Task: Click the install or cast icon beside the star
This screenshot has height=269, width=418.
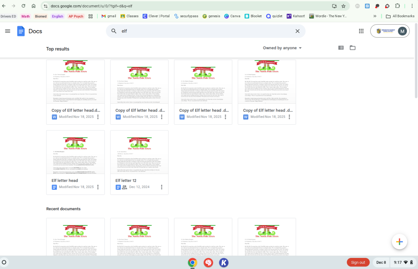Action: click(334, 6)
